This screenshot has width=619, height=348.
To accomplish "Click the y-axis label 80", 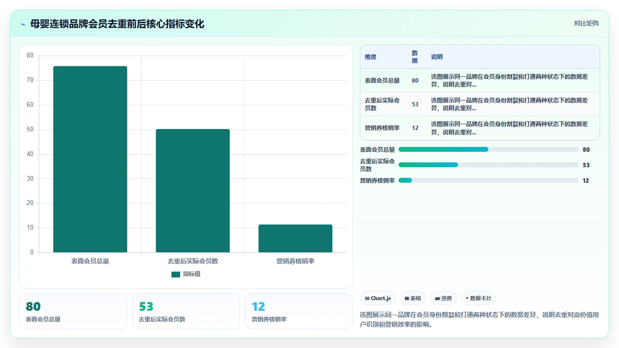I will (x=30, y=56).
